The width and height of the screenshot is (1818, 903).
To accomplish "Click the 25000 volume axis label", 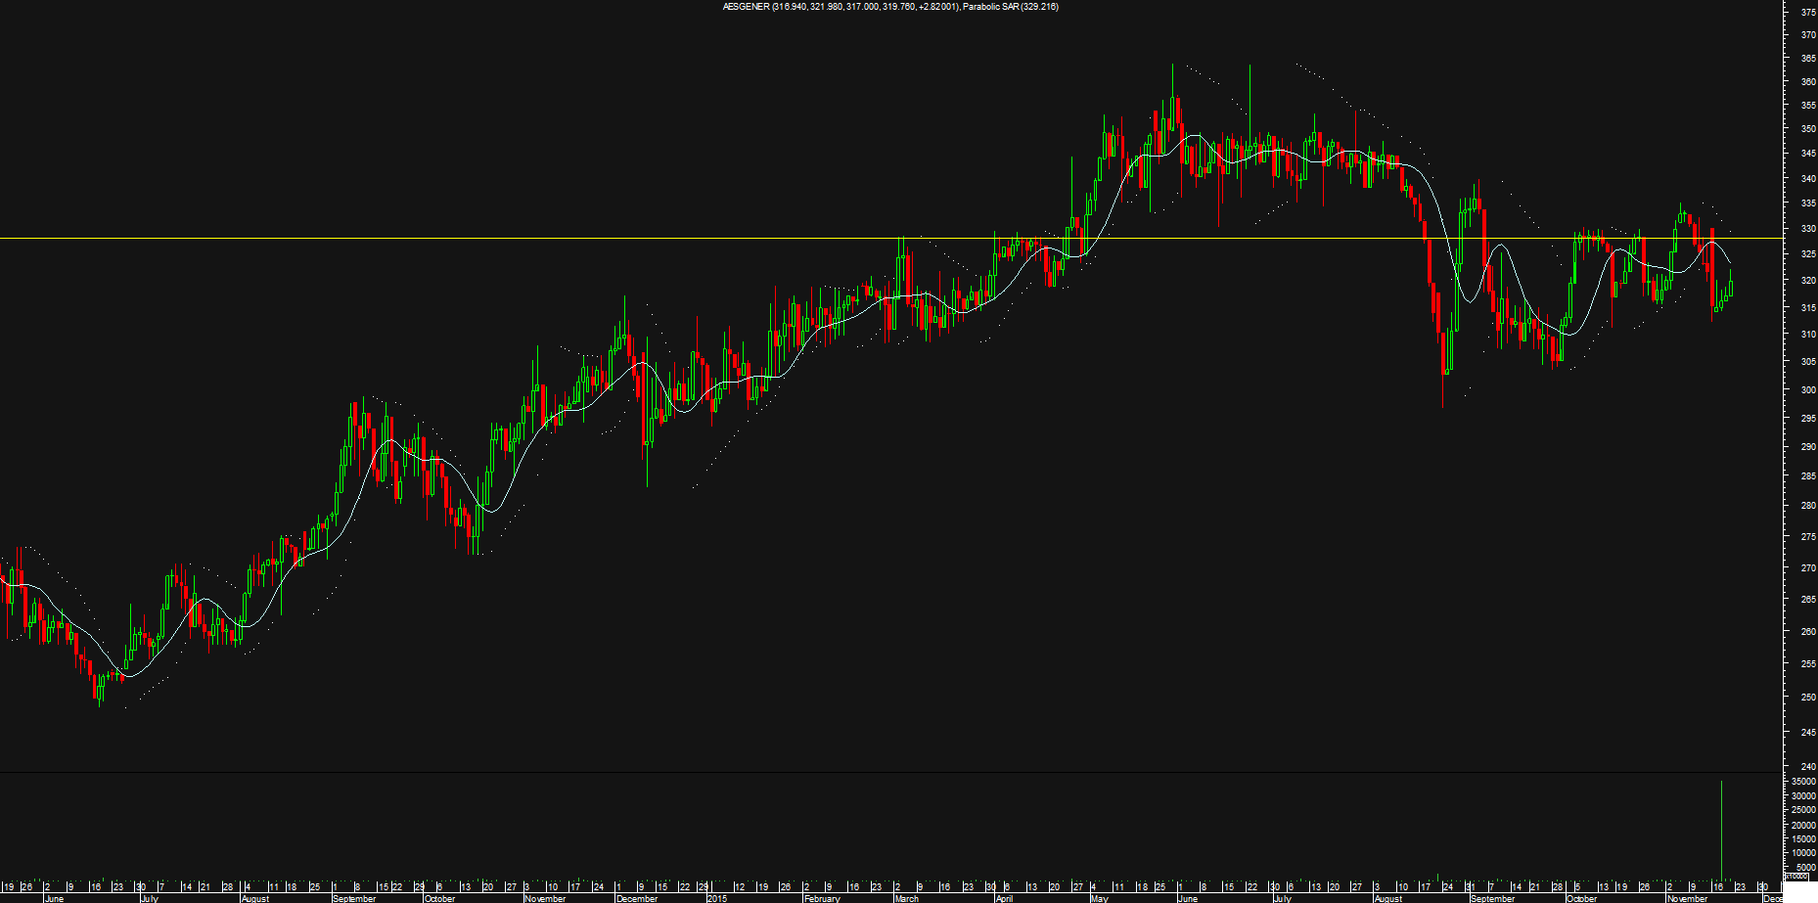I will click(x=1803, y=811).
